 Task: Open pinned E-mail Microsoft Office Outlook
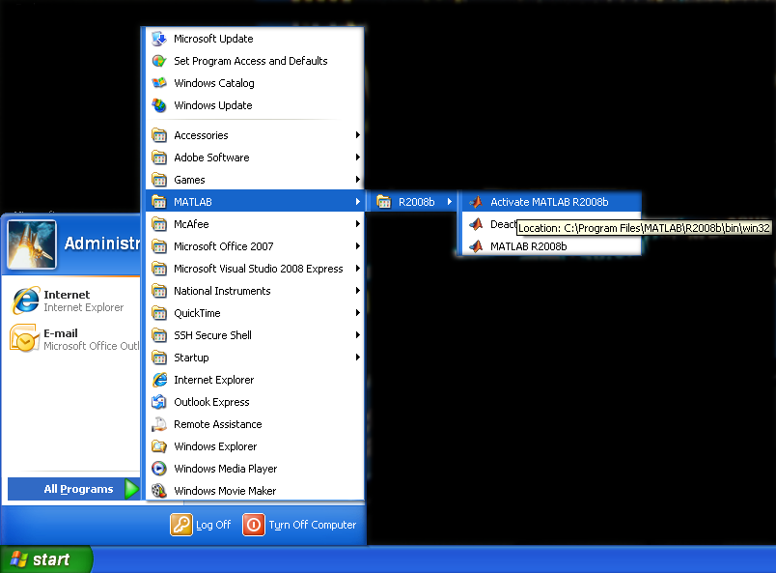[x=72, y=339]
